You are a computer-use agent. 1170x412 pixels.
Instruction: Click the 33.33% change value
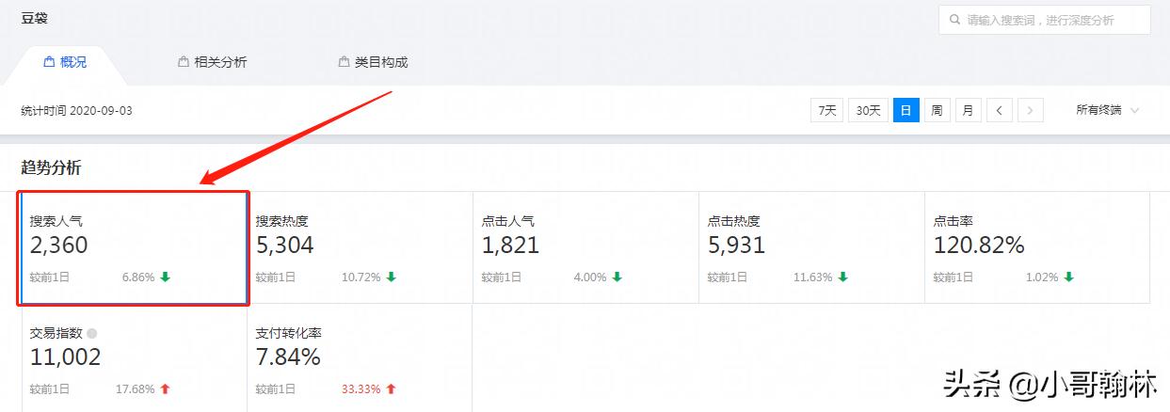coord(361,388)
